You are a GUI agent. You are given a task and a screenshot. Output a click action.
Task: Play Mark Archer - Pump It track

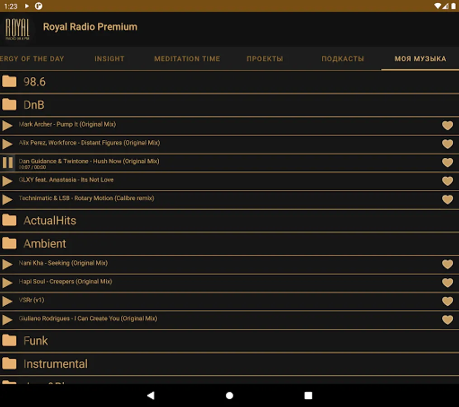tap(7, 126)
